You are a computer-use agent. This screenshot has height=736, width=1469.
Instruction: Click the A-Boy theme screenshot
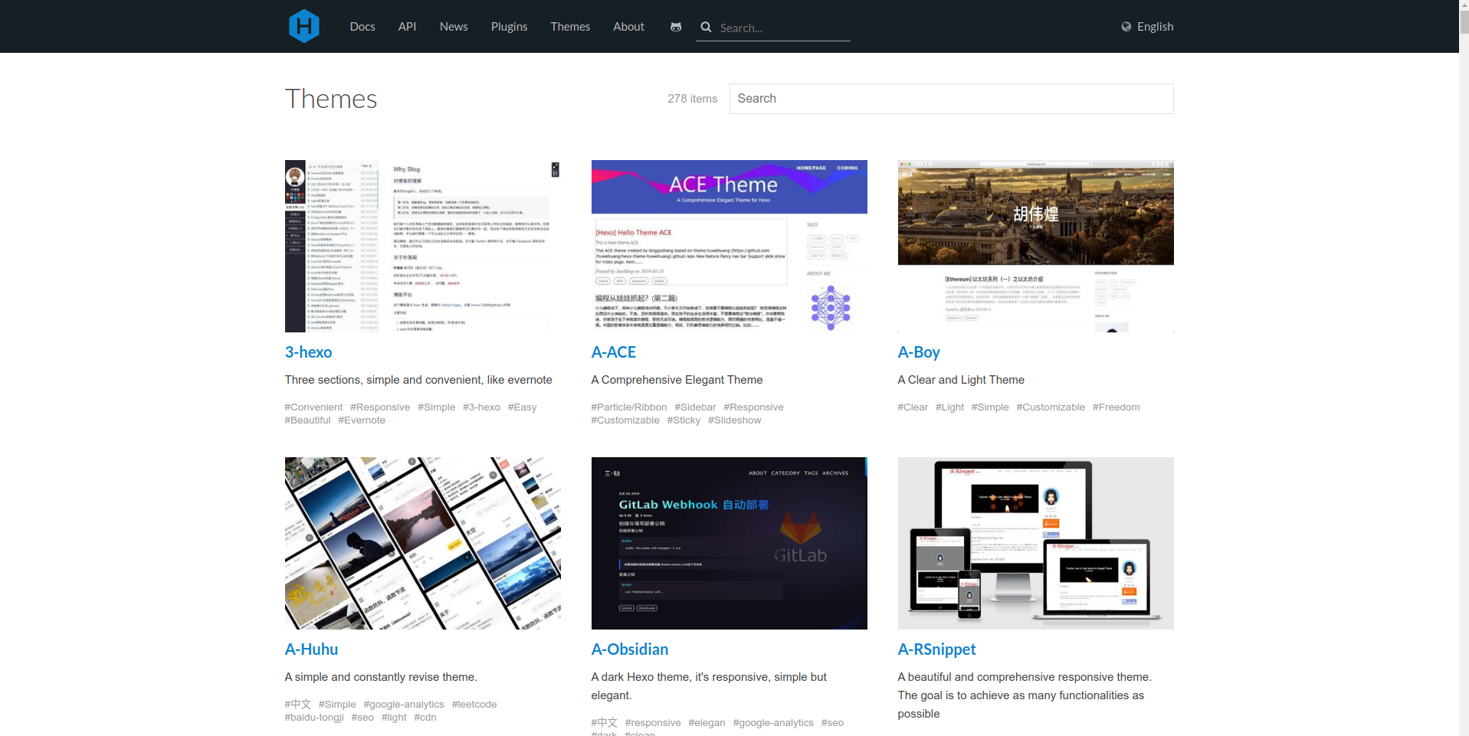(x=1035, y=246)
